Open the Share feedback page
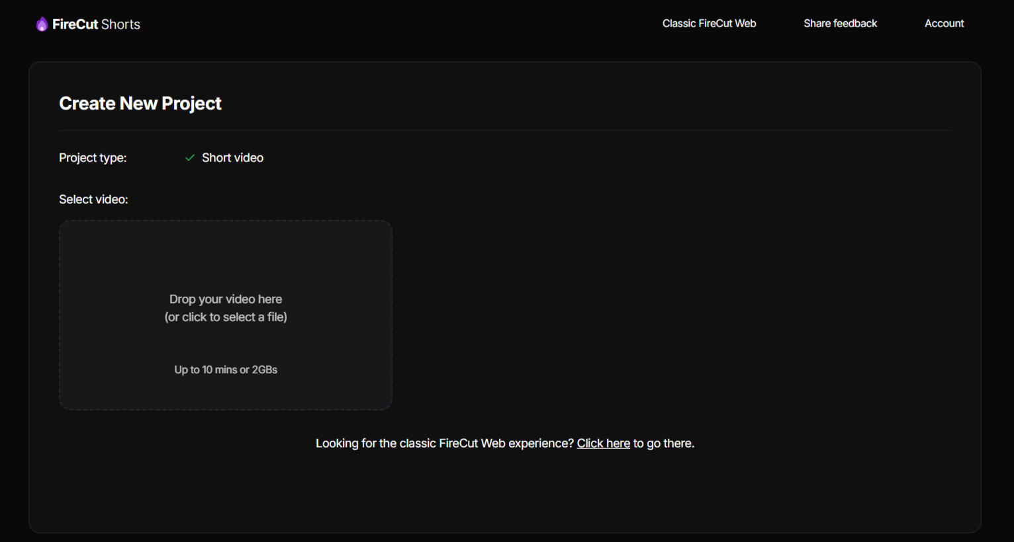Screen dimensions: 1014x542 (x=840, y=23)
